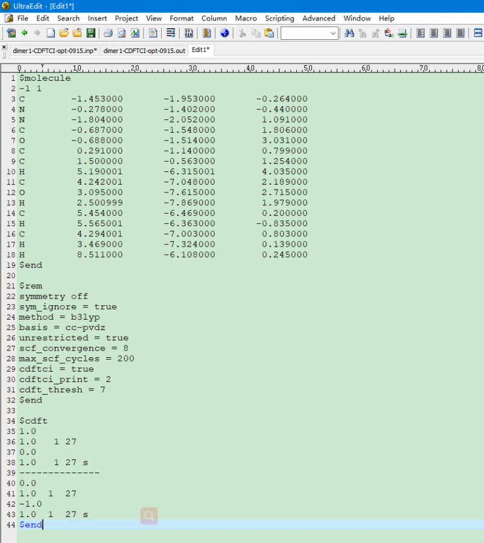484x543 pixels.
Task: Open Print Preview from the toolbar
Action: click(121, 33)
